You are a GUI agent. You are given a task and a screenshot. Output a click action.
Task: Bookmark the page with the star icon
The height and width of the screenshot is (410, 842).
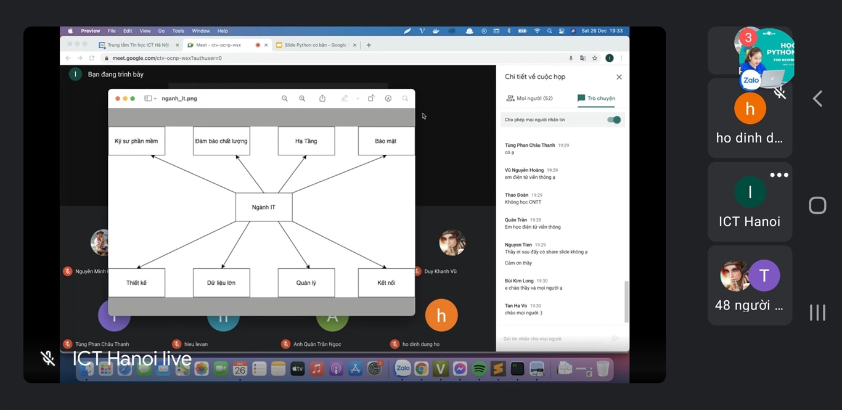pos(595,58)
